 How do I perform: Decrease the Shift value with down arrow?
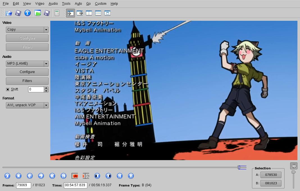(46, 91)
